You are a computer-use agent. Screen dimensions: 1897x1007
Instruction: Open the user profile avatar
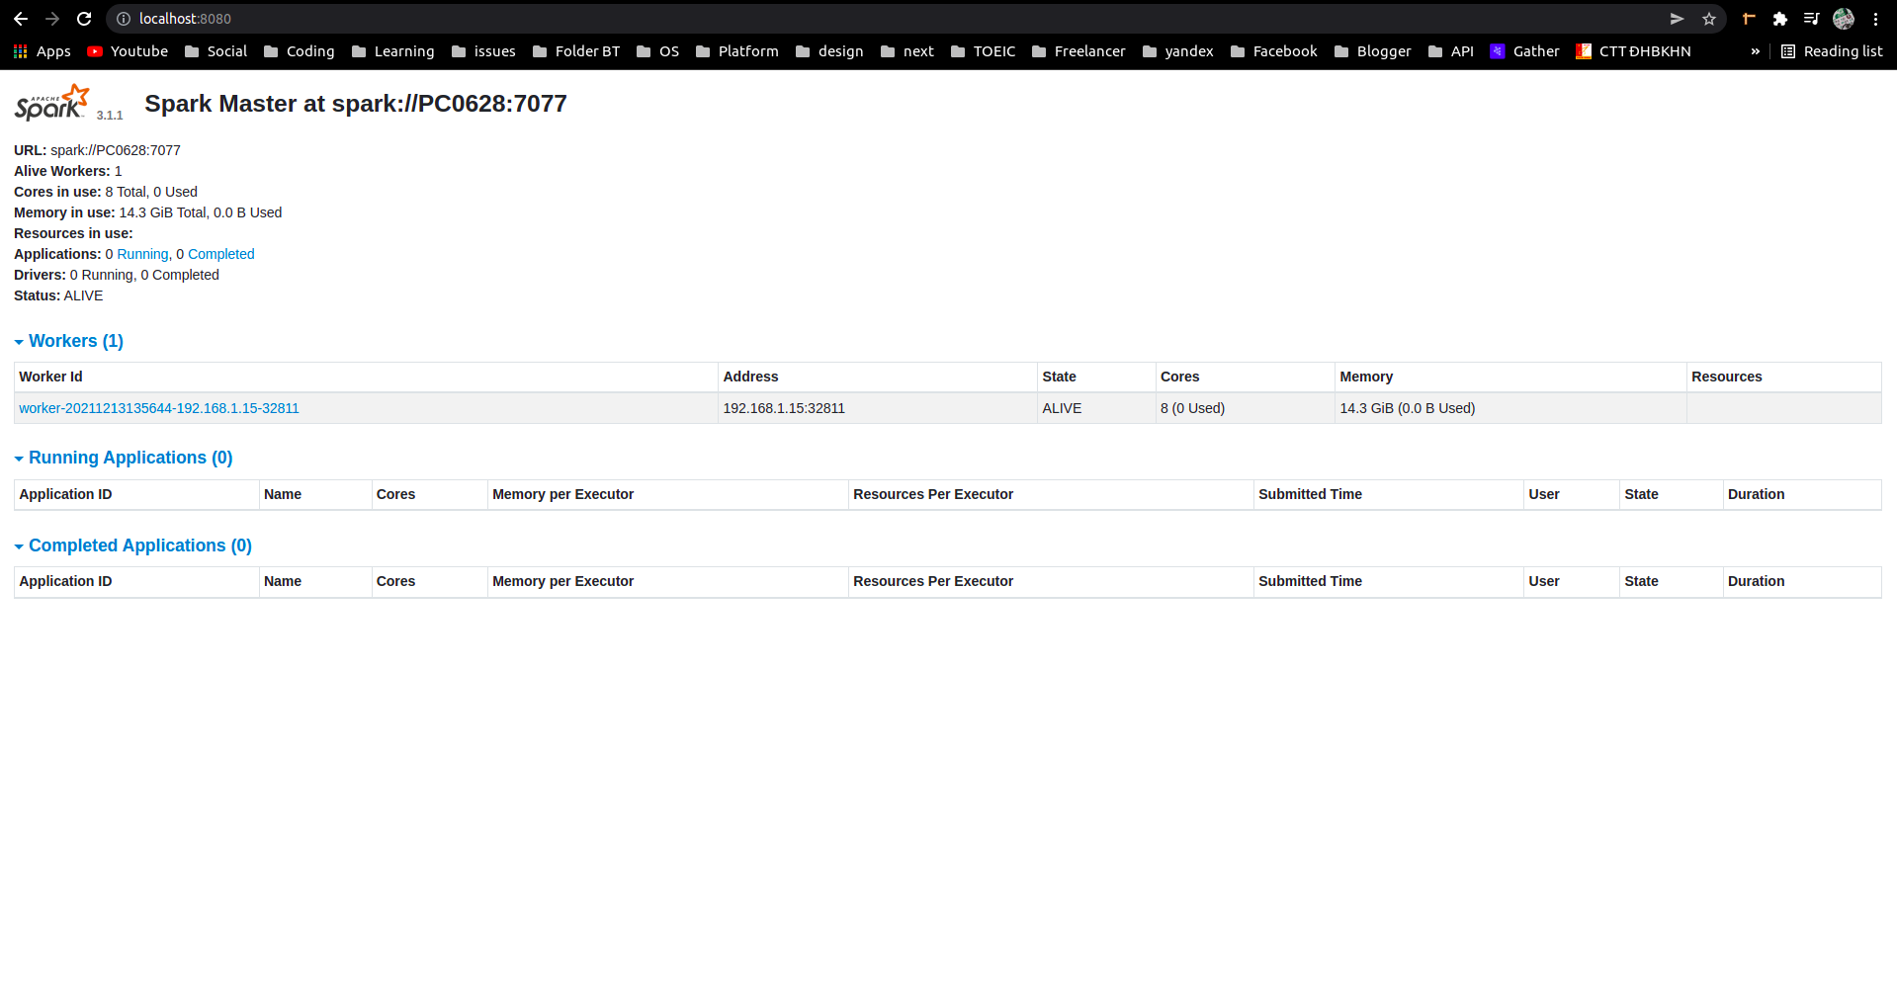tap(1844, 19)
